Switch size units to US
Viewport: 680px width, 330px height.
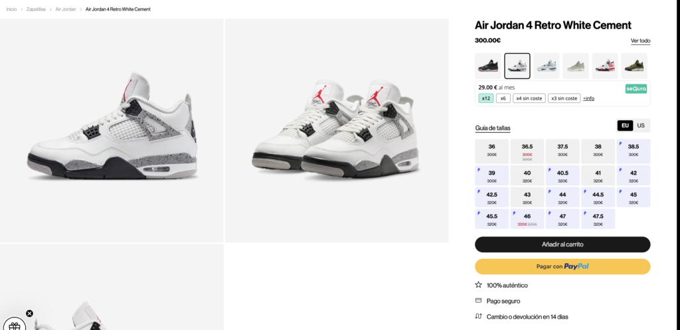641,125
